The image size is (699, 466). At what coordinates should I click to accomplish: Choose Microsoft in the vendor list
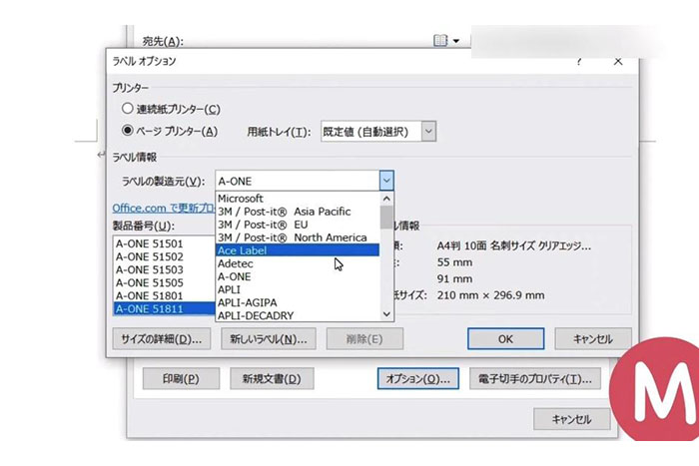298,199
